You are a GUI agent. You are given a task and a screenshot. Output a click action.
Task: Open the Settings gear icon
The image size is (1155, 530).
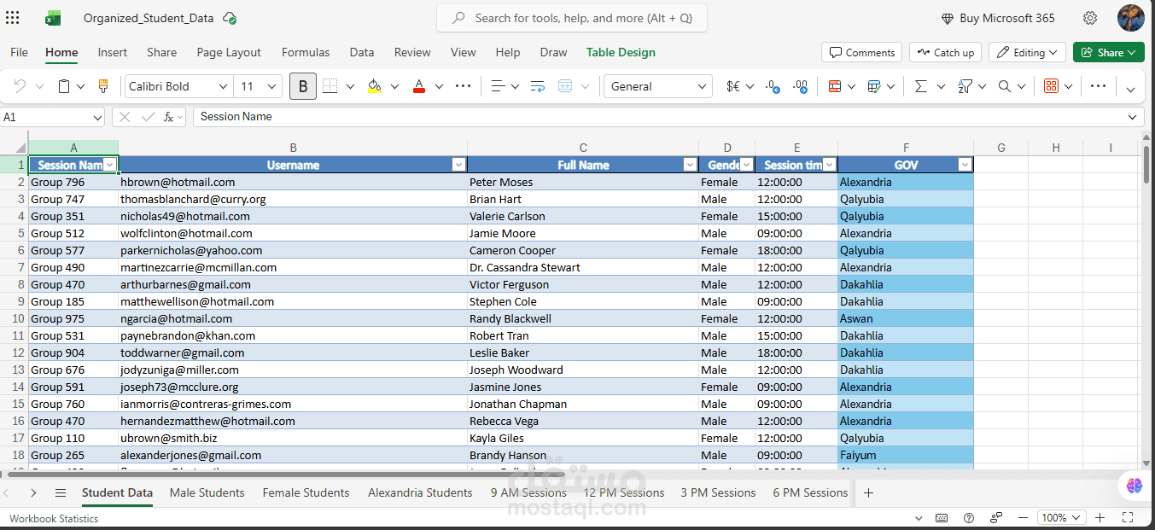1090,18
